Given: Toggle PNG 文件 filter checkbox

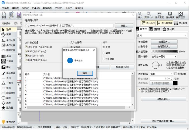Looking at the screenshot, I should (26, 51).
